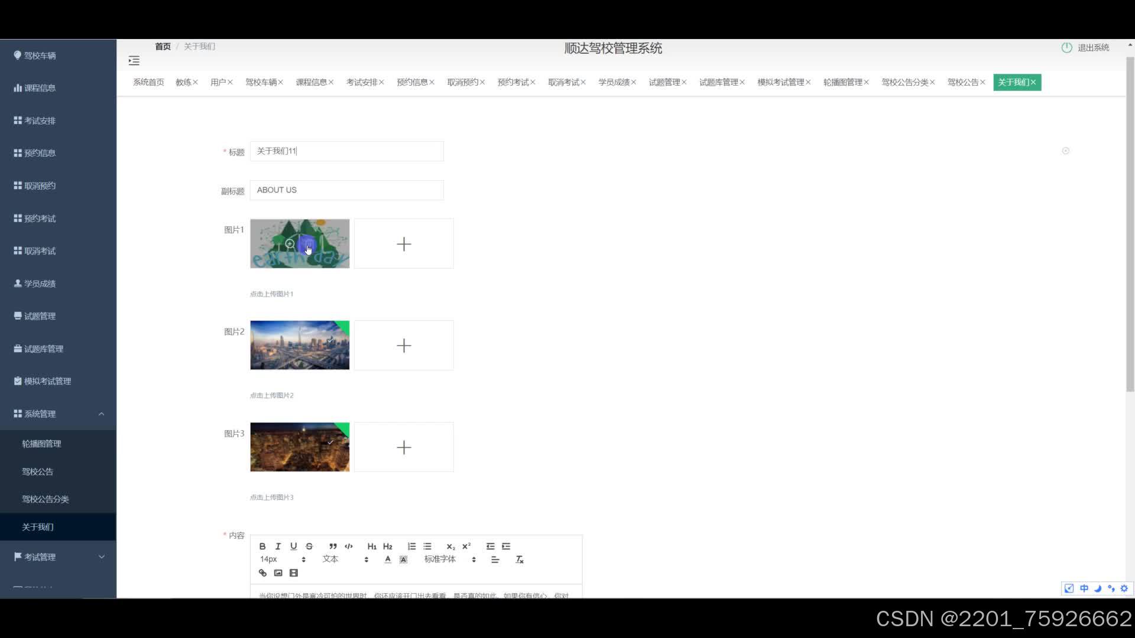Viewport: 1135px width, 638px height.
Task: Click the ordered list icon
Action: click(x=411, y=546)
